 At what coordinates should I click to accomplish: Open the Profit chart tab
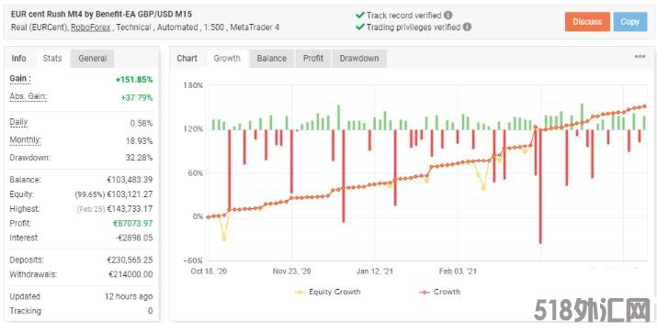[x=313, y=59]
